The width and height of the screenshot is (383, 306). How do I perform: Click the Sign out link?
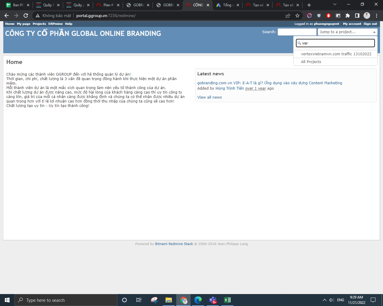370,24
